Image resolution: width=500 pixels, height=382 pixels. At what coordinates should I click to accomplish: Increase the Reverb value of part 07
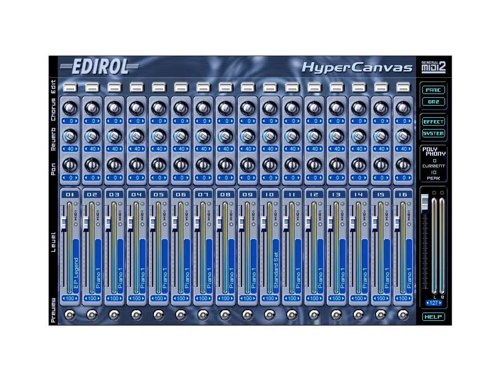pos(210,149)
